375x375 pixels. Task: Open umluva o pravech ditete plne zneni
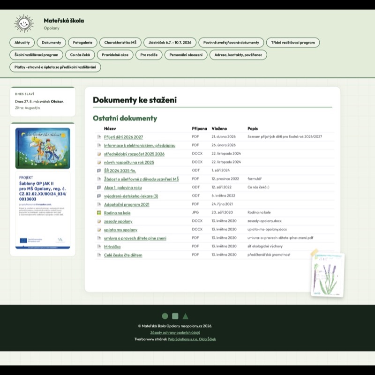click(x=135, y=238)
